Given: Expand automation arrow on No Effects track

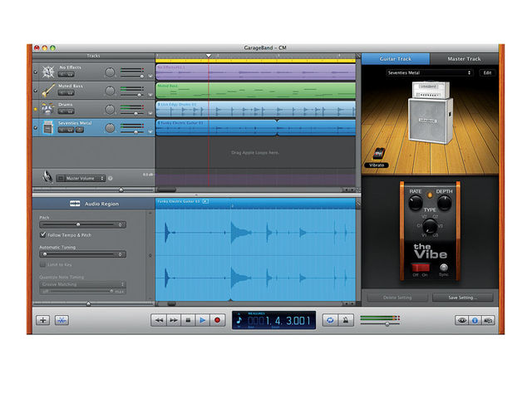Looking at the screenshot, I should point(150,76).
